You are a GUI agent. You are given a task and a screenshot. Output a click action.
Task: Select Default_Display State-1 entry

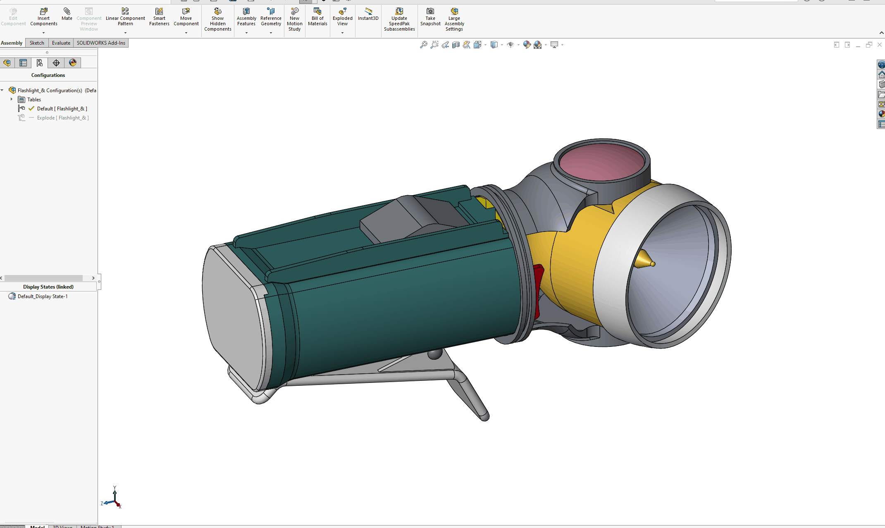[x=42, y=296]
